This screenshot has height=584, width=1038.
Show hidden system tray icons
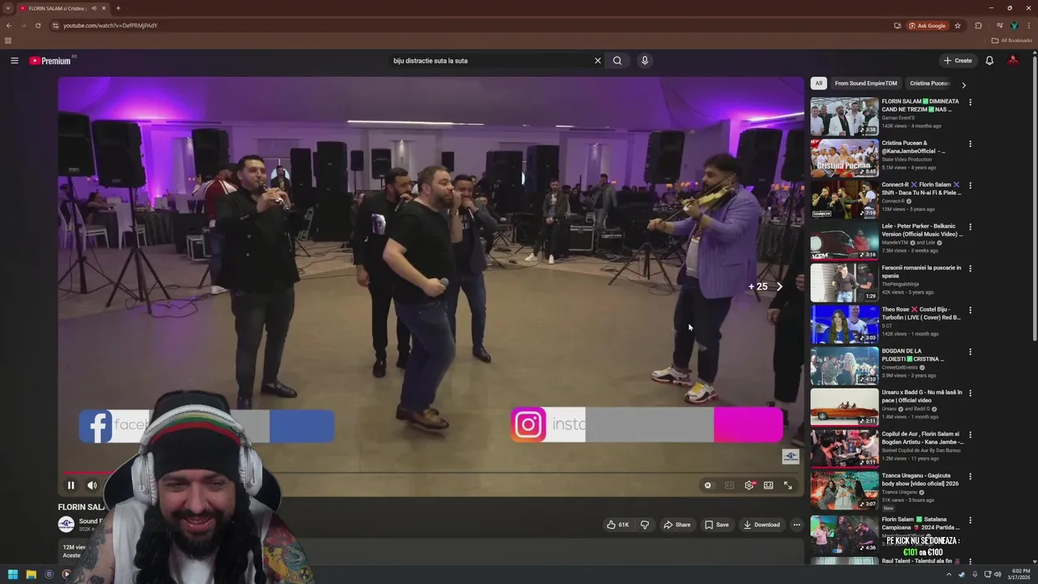click(949, 574)
